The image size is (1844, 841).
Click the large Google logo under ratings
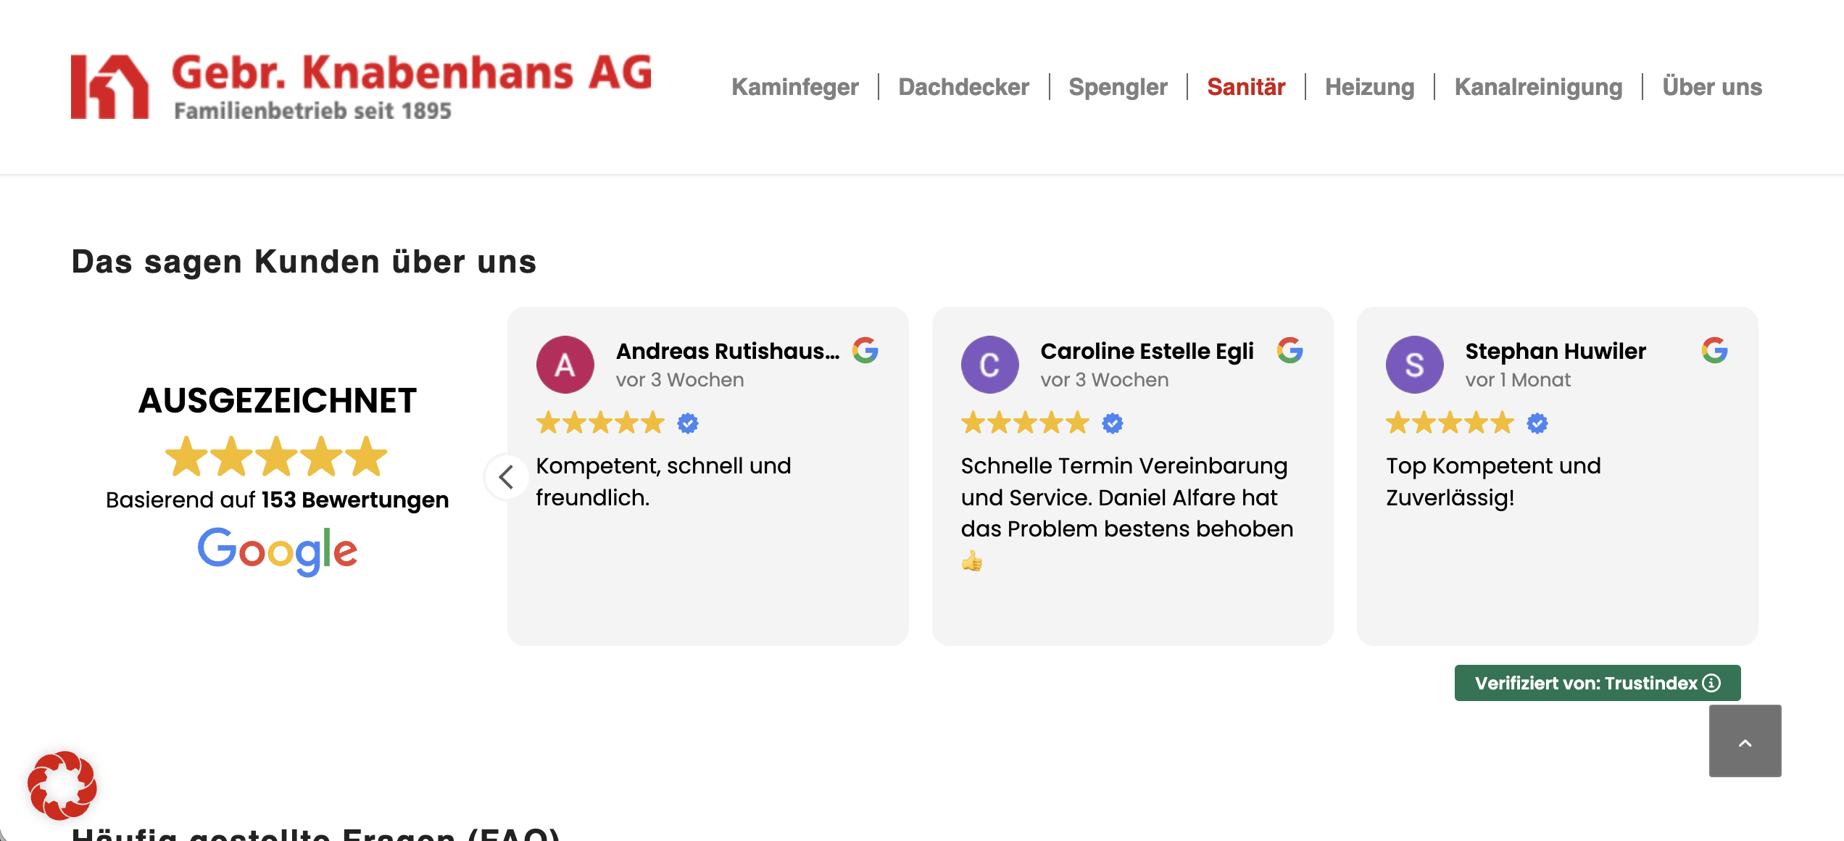point(278,551)
